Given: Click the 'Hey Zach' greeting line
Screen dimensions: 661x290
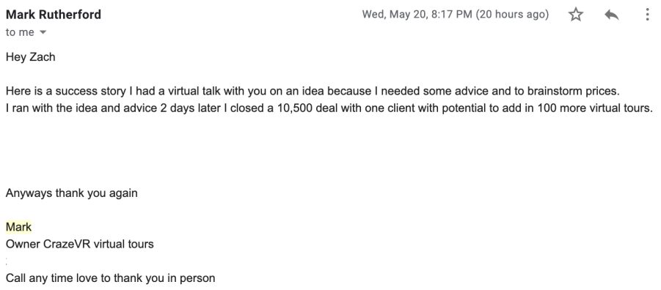Looking at the screenshot, I should click(30, 57).
